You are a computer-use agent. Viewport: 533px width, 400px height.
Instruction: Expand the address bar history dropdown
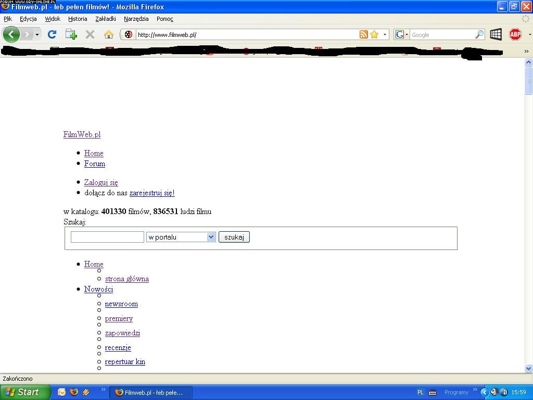tap(385, 34)
